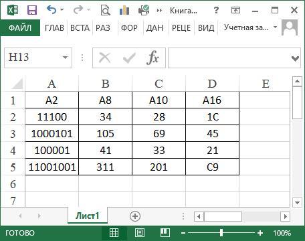Open the ФАЙЛ menu tab
Screen dimensions: 305x241
pyautogui.click(x=20, y=28)
